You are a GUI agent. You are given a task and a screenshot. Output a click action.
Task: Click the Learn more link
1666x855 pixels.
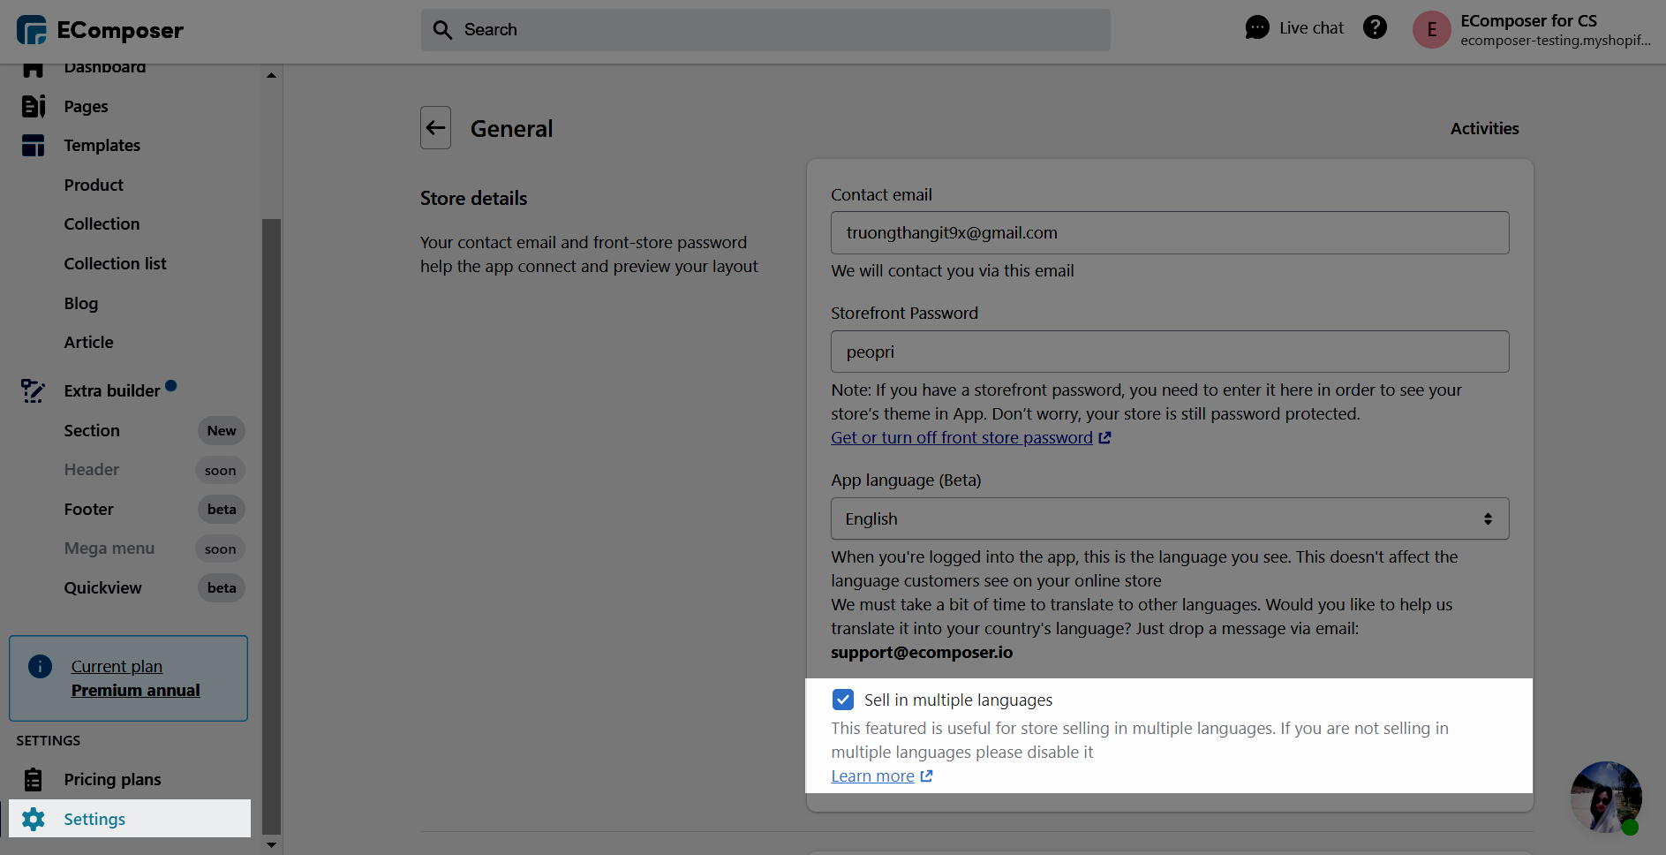[x=872, y=776]
